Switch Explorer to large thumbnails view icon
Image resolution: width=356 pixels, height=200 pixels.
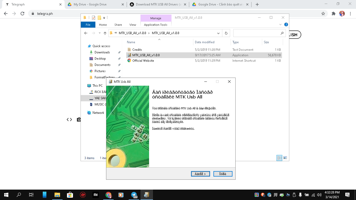coord(285,158)
